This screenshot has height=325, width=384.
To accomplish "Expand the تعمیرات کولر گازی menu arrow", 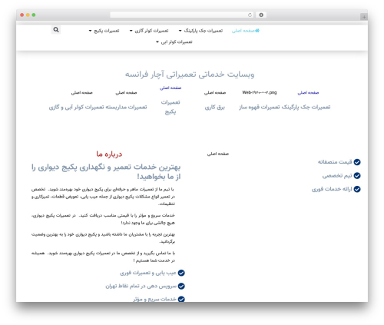I will pyautogui.click(x=131, y=31).
